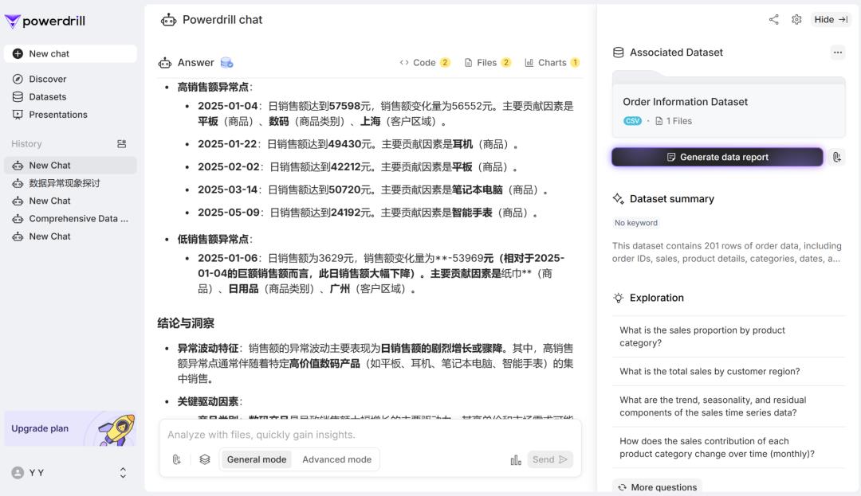
Task: Open the Charts tab in Answer
Action: (552, 63)
